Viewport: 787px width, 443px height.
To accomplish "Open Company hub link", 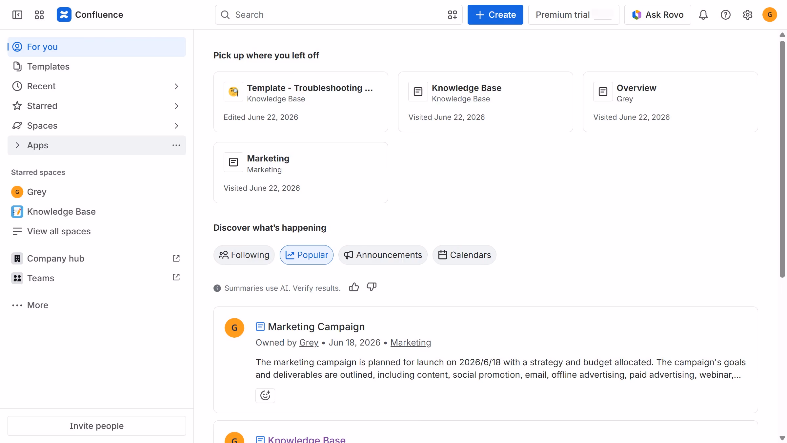I will point(97,259).
